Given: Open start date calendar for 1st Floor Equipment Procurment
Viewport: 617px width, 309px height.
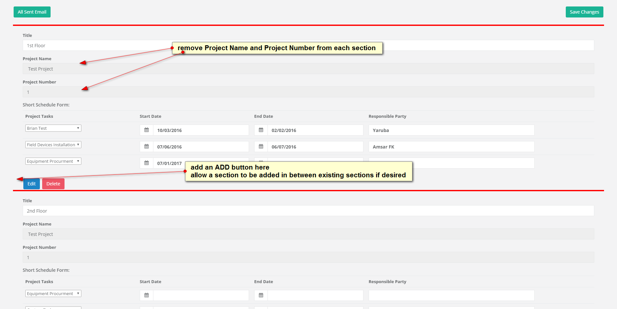Looking at the screenshot, I should [147, 163].
